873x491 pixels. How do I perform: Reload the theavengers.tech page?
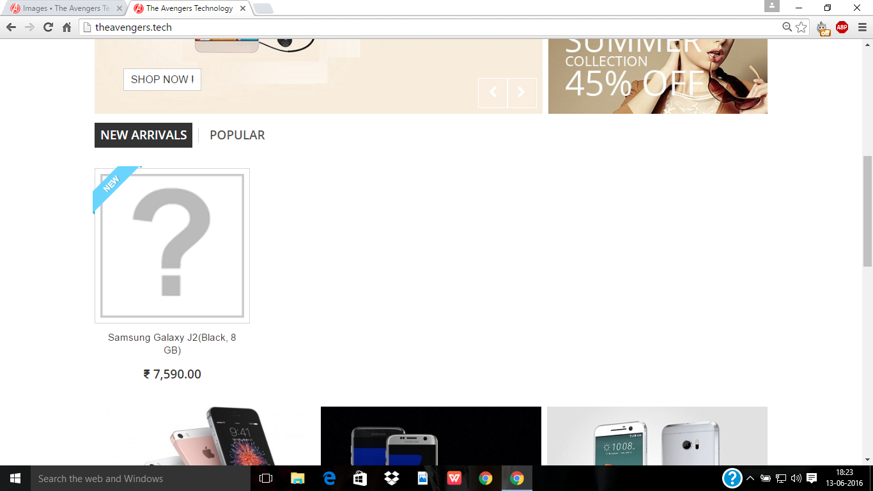pyautogui.click(x=48, y=27)
